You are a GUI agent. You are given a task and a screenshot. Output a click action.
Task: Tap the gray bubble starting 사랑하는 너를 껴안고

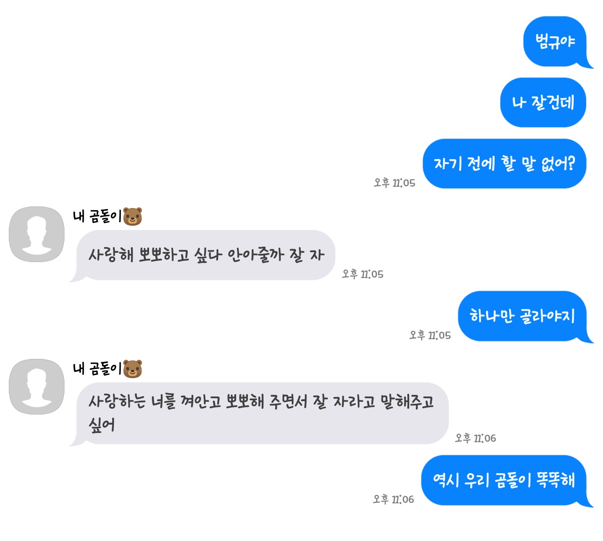coord(260,414)
